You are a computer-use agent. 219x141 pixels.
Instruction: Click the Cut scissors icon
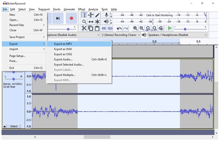pos(84,28)
